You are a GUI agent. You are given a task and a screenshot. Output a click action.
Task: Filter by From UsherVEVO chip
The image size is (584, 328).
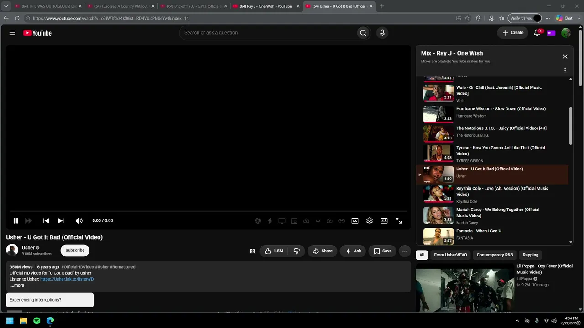tap(450, 255)
